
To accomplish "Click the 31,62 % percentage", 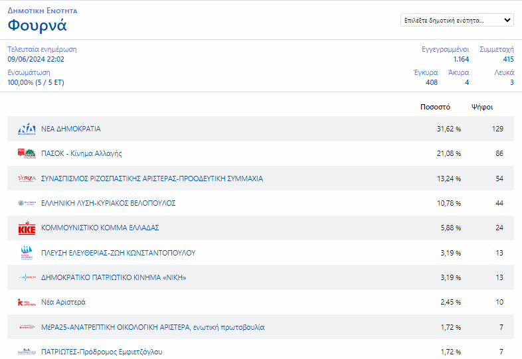I will [x=449, y=129].
